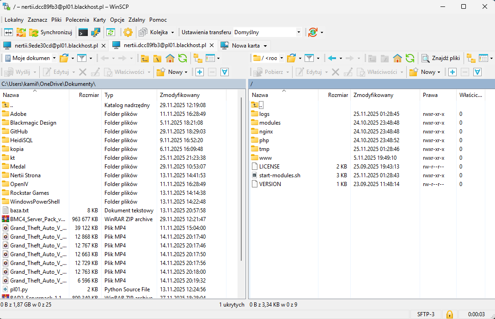The height and width of the screenshot is (319, 495).
Task: Click local panel vertical scrollbar
Action: [x=241, y=180]
